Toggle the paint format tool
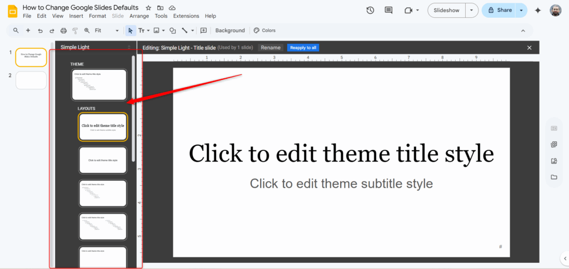This screenshot has height=269, width=569. coord(75,31)
